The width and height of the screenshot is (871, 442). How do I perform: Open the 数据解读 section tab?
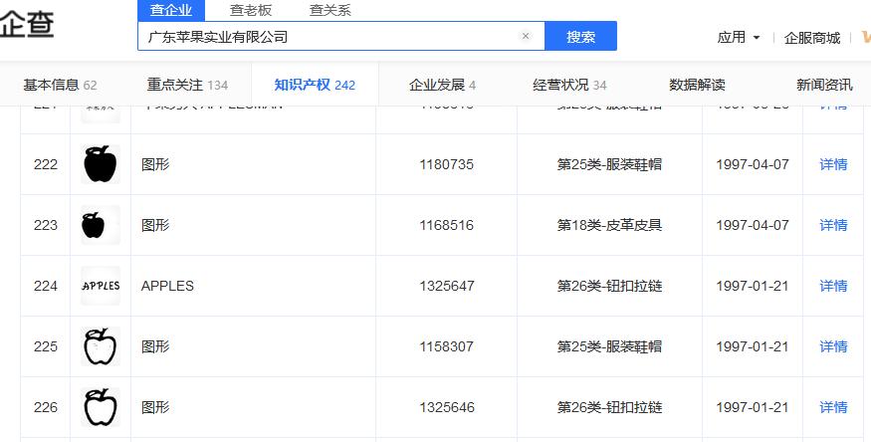pyautogui.click(x=697, y=85)
